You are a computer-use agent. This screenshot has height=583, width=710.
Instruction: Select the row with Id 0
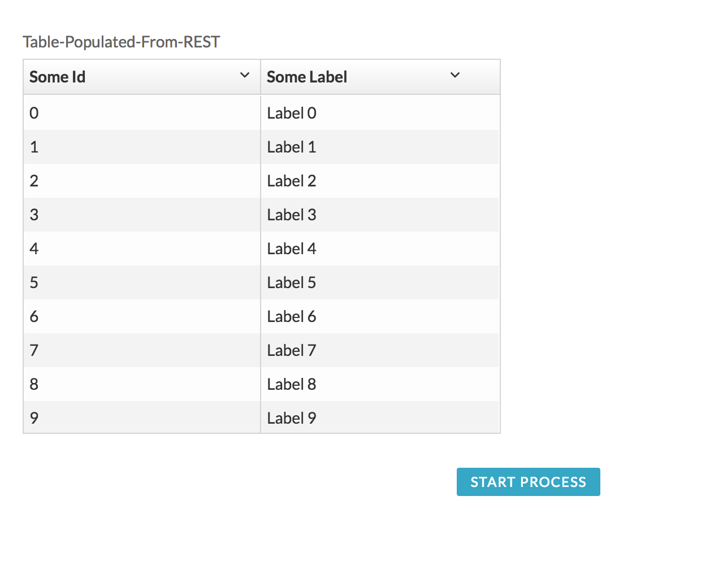click(261, 113)
